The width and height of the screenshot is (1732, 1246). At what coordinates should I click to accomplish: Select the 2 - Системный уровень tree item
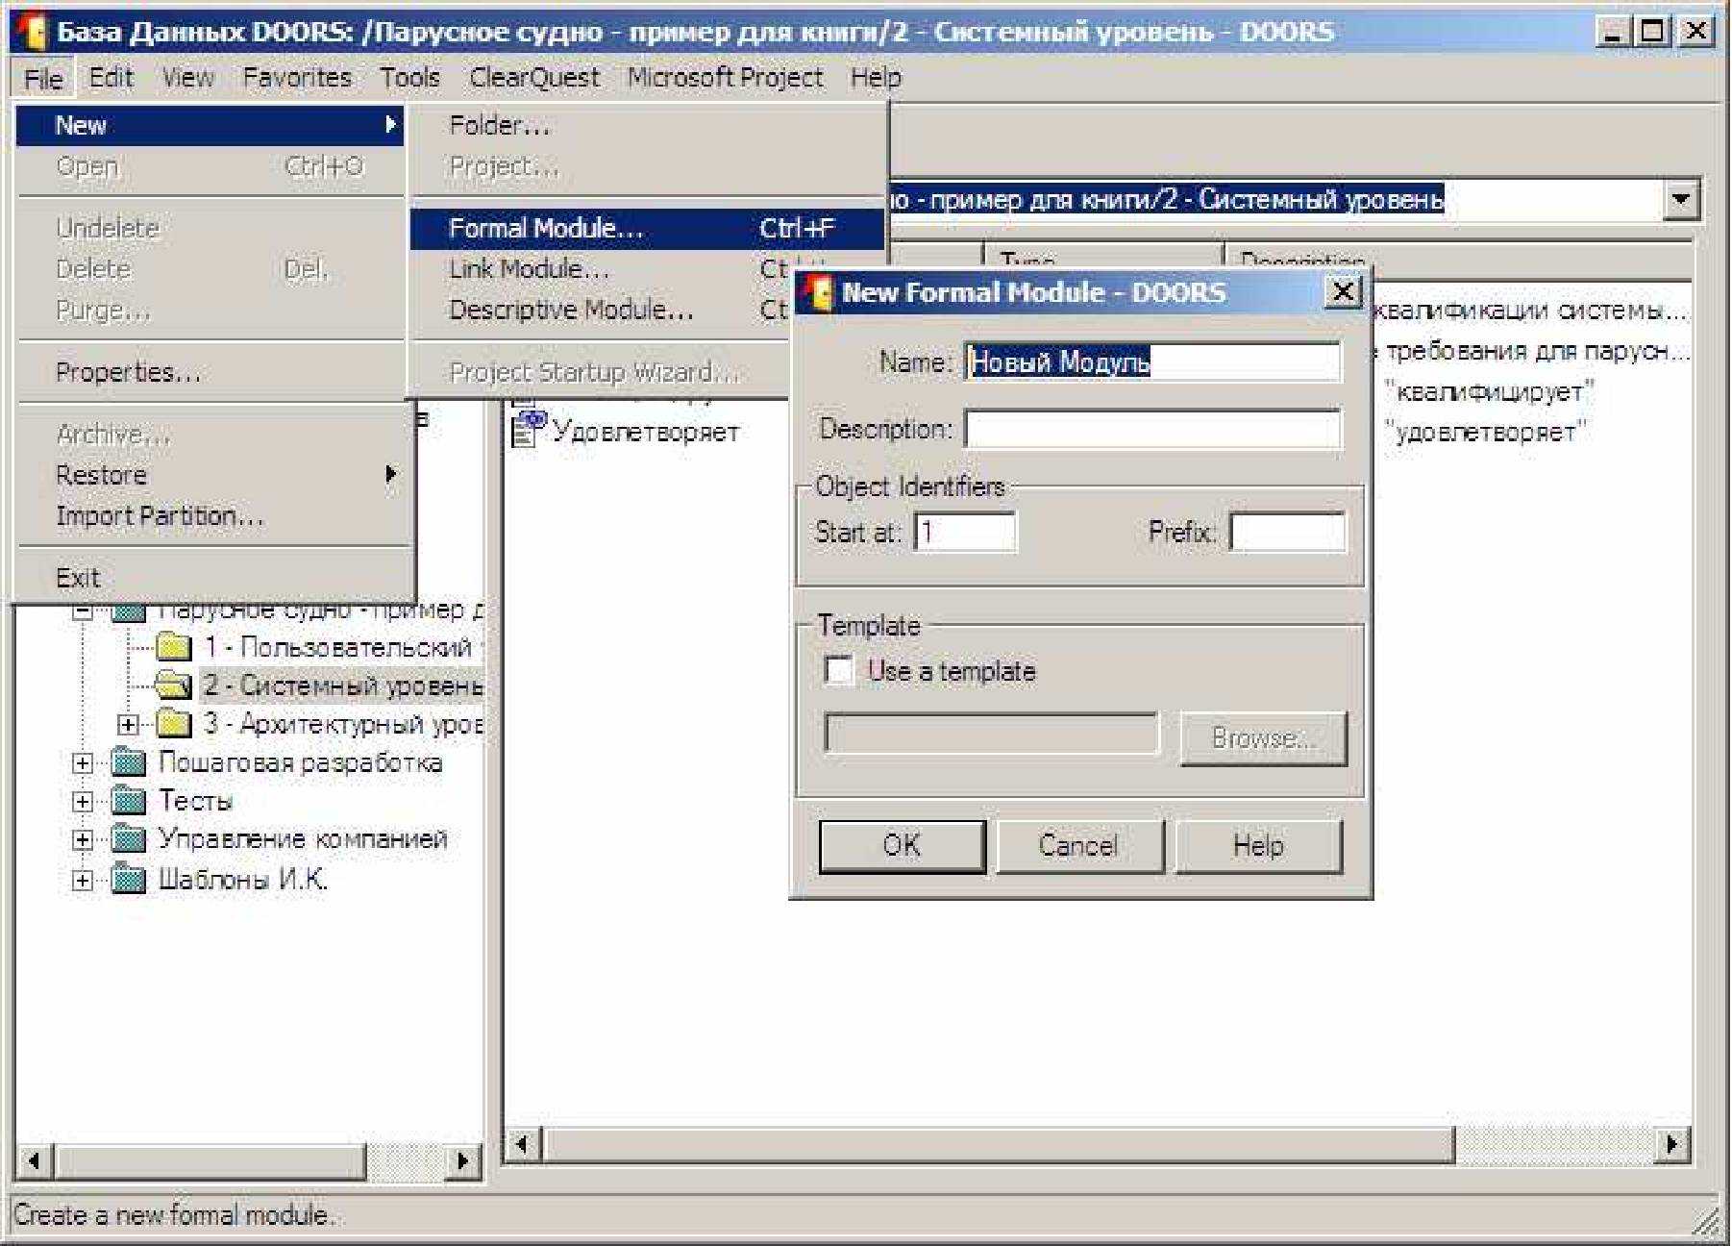pyautogui.click(x=341, y=685)
